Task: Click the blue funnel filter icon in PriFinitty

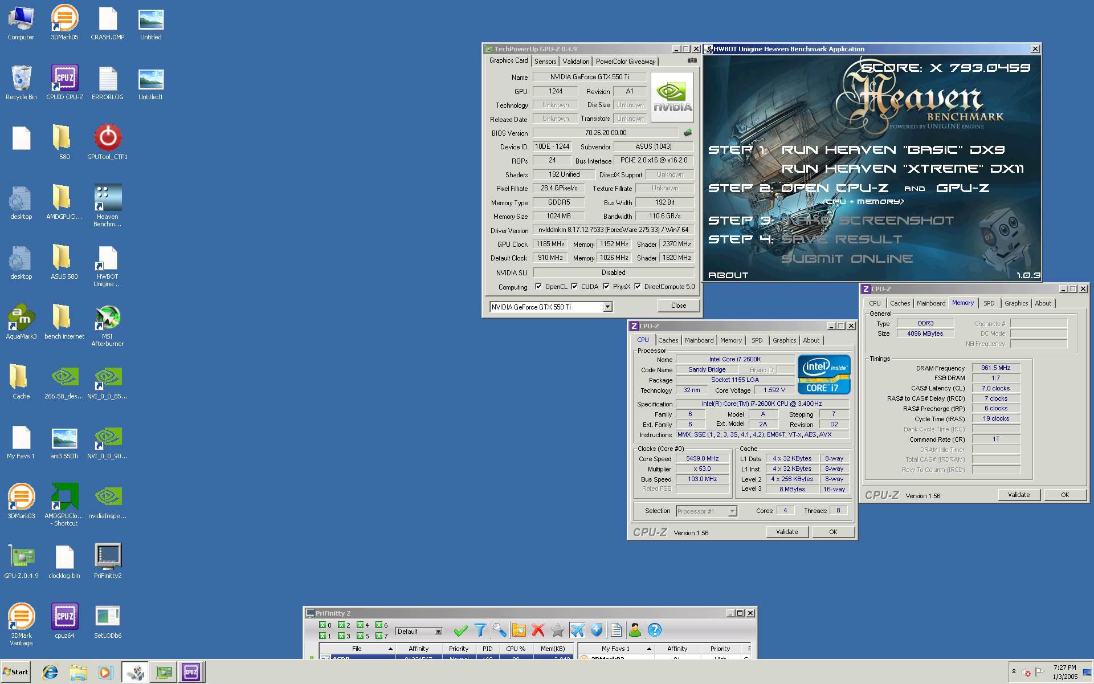Action: (x=480, y=630)
